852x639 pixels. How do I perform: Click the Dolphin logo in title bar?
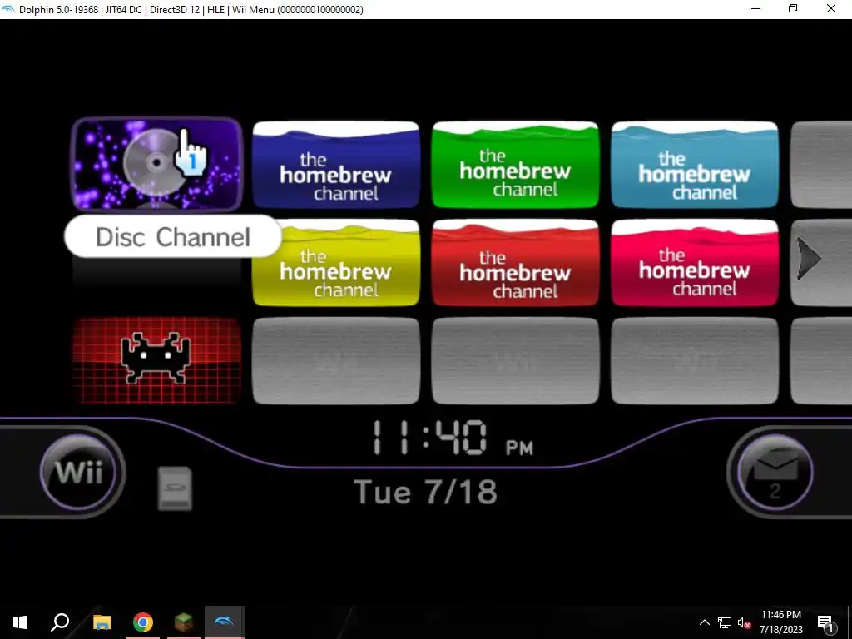coord(8,9)
